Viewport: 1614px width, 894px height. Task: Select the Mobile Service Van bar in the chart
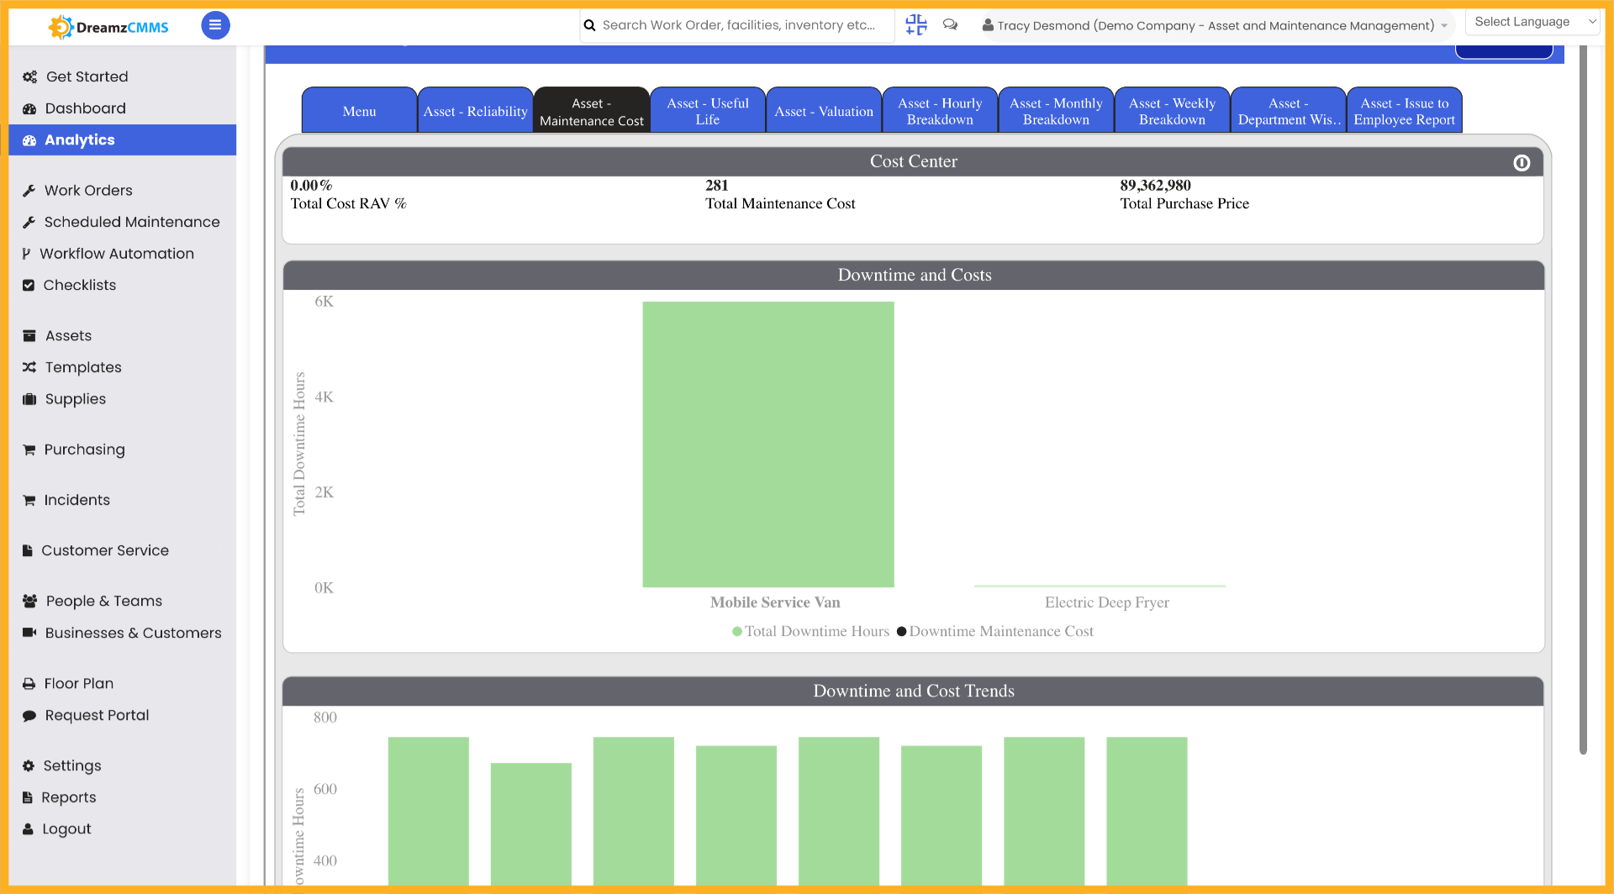coord(767,444)
